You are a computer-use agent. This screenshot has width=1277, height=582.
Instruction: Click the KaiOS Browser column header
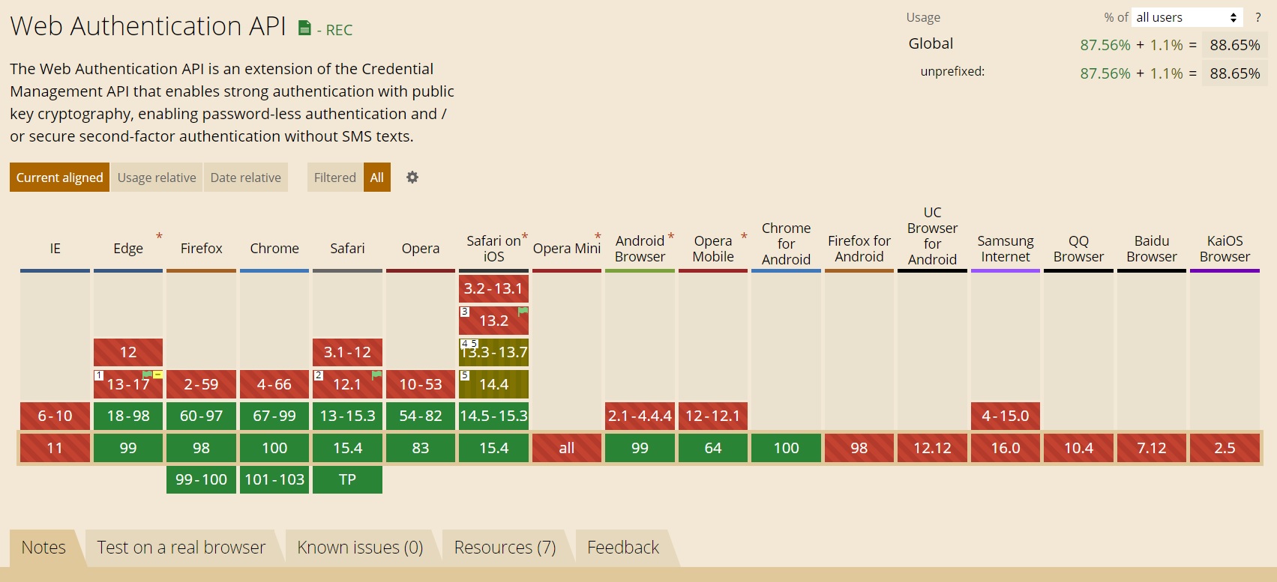[x=1225, y=249]
